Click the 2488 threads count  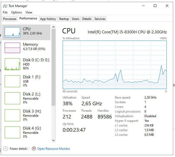[x=87, y=117]
